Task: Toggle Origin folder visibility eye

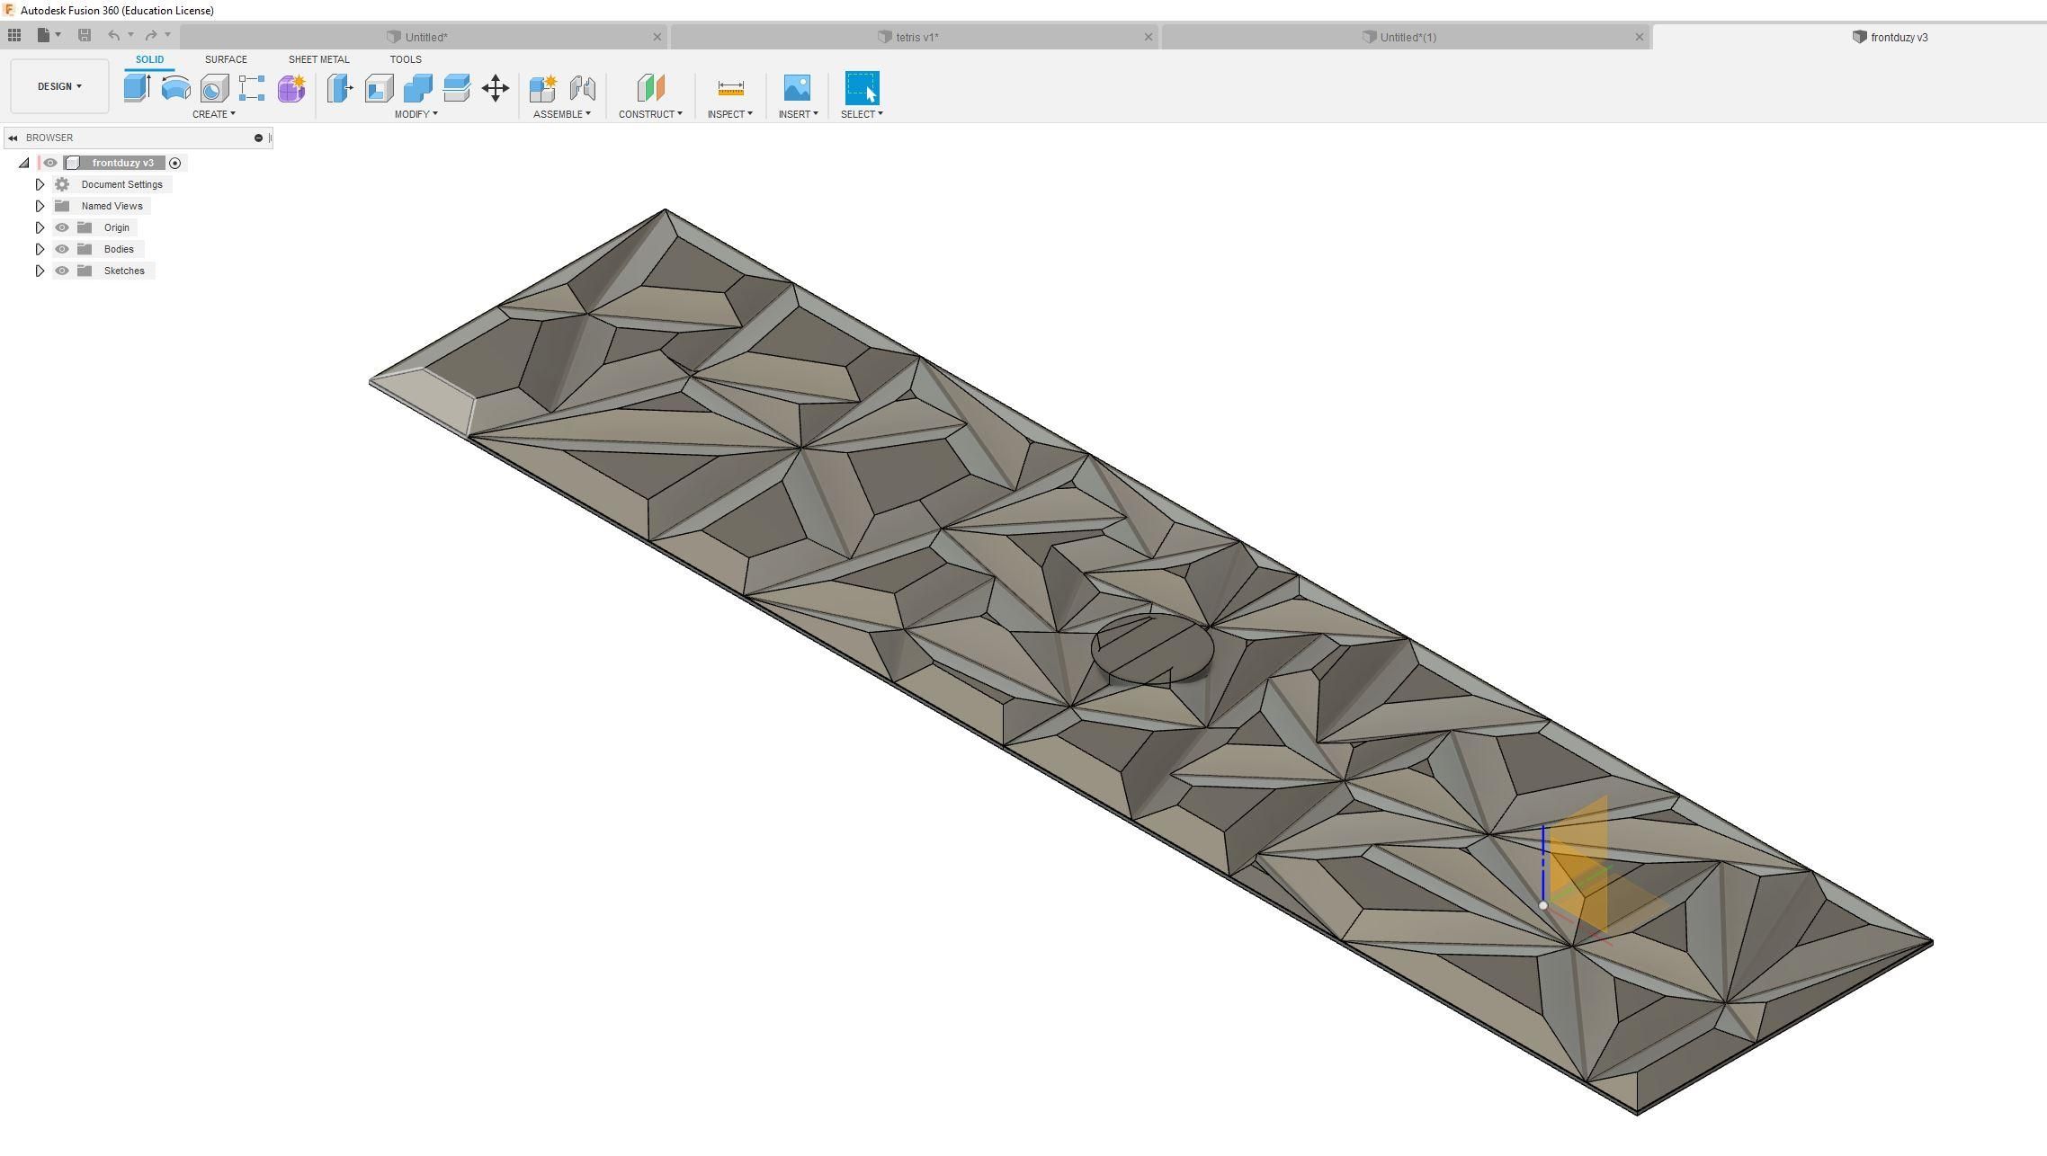Action: (62, 227)
